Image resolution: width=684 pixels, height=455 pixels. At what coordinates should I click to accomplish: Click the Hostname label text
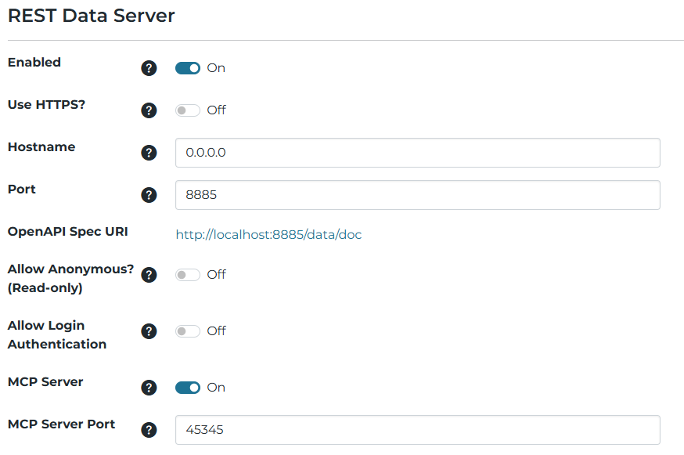(x=41, y=147)
